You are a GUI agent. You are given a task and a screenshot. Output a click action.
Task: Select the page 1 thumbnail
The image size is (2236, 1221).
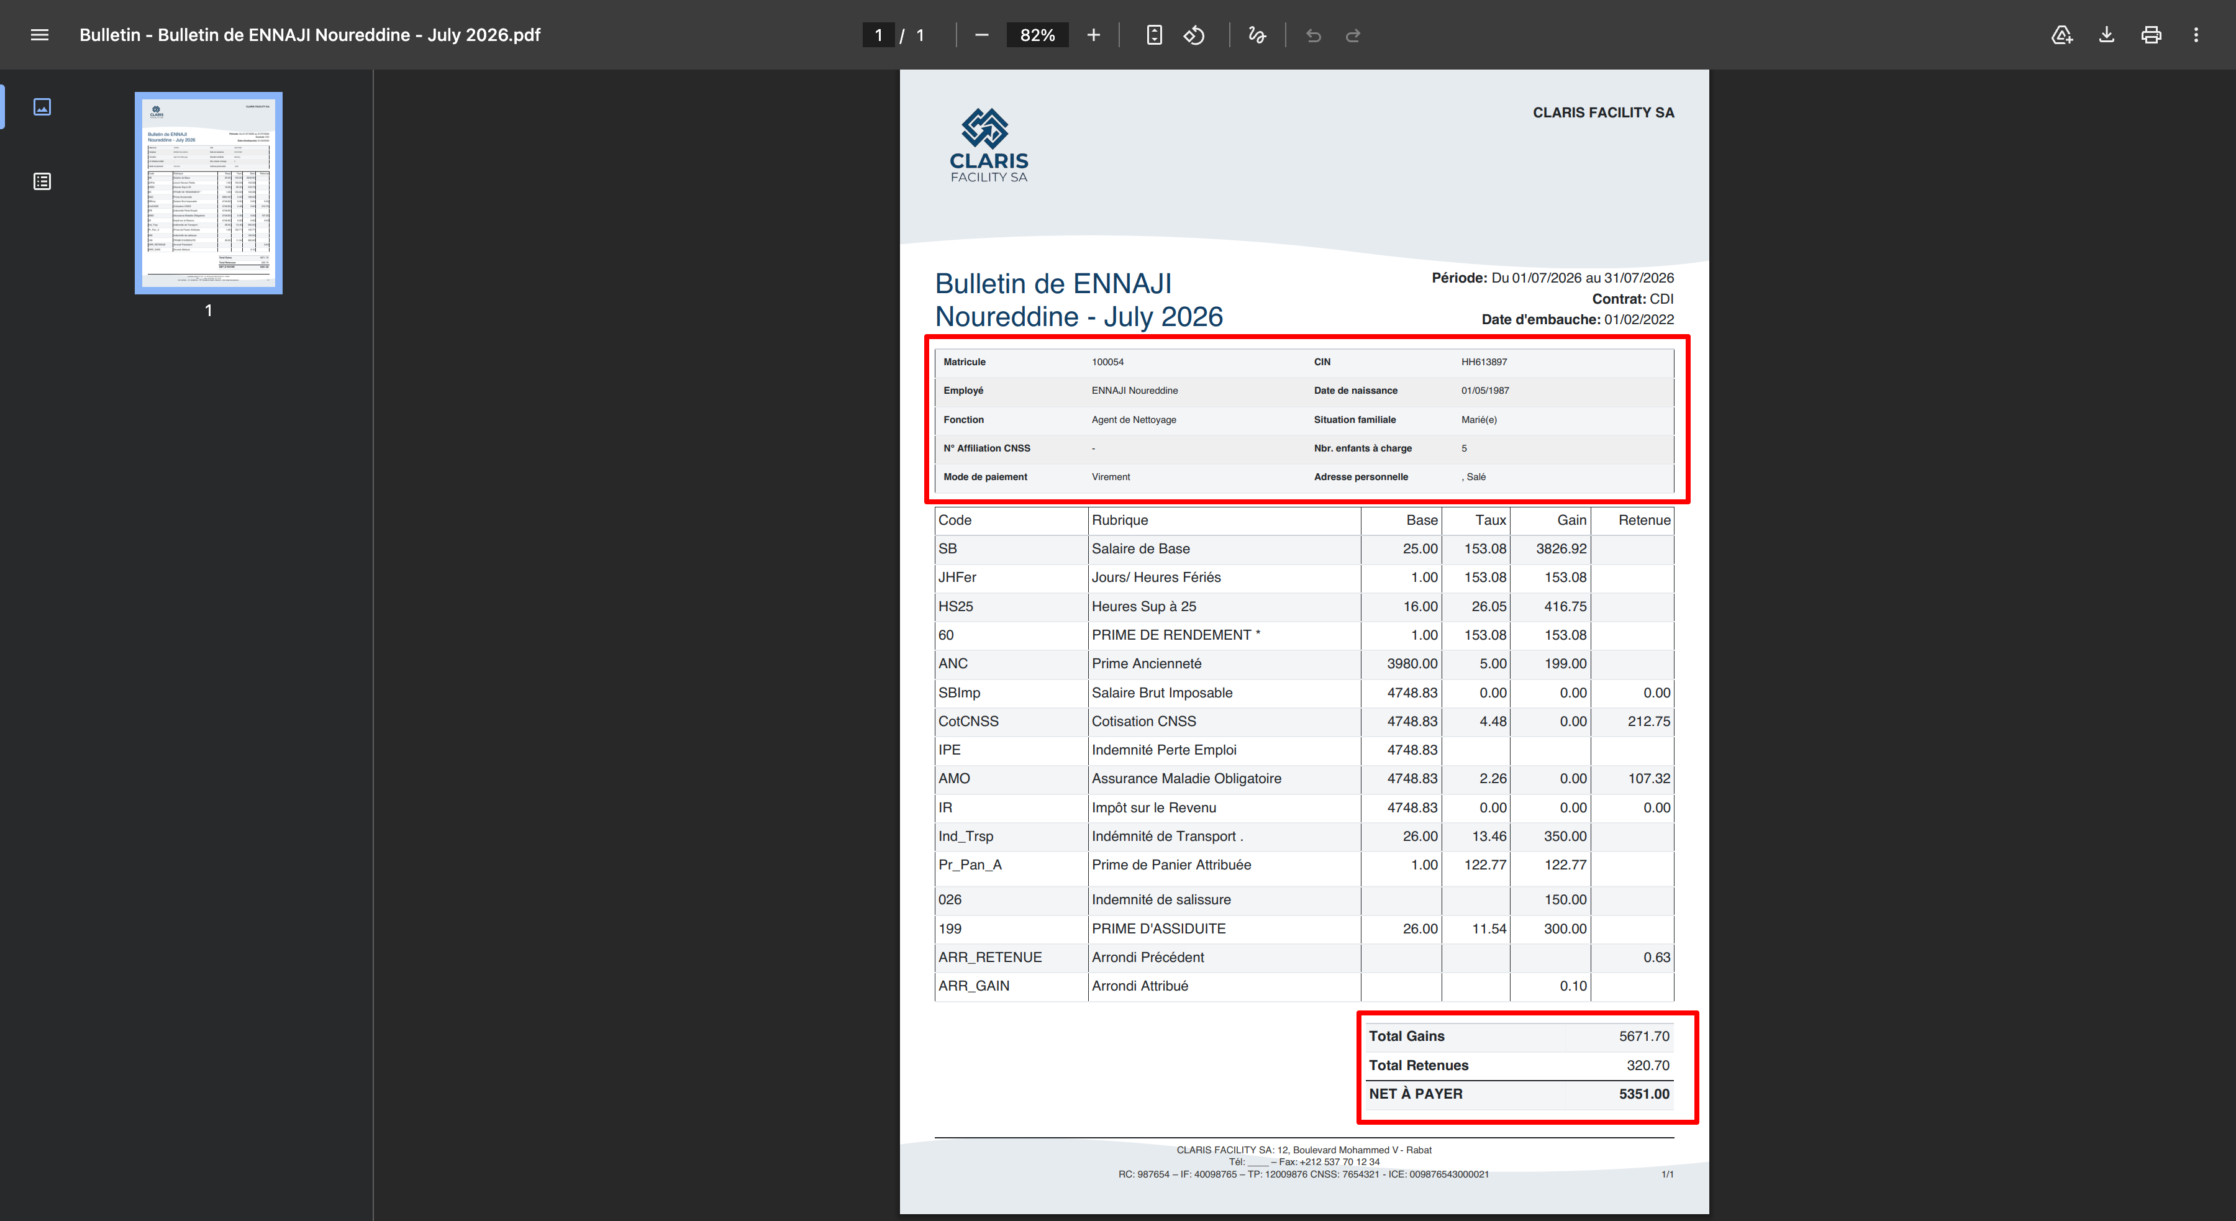click(x=208, y=193)
